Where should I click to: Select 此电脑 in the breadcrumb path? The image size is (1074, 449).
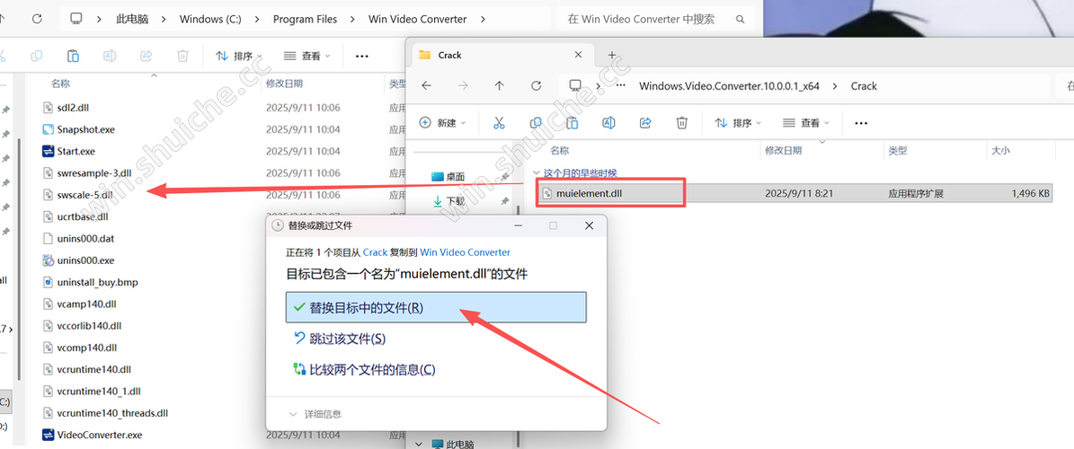134,19
